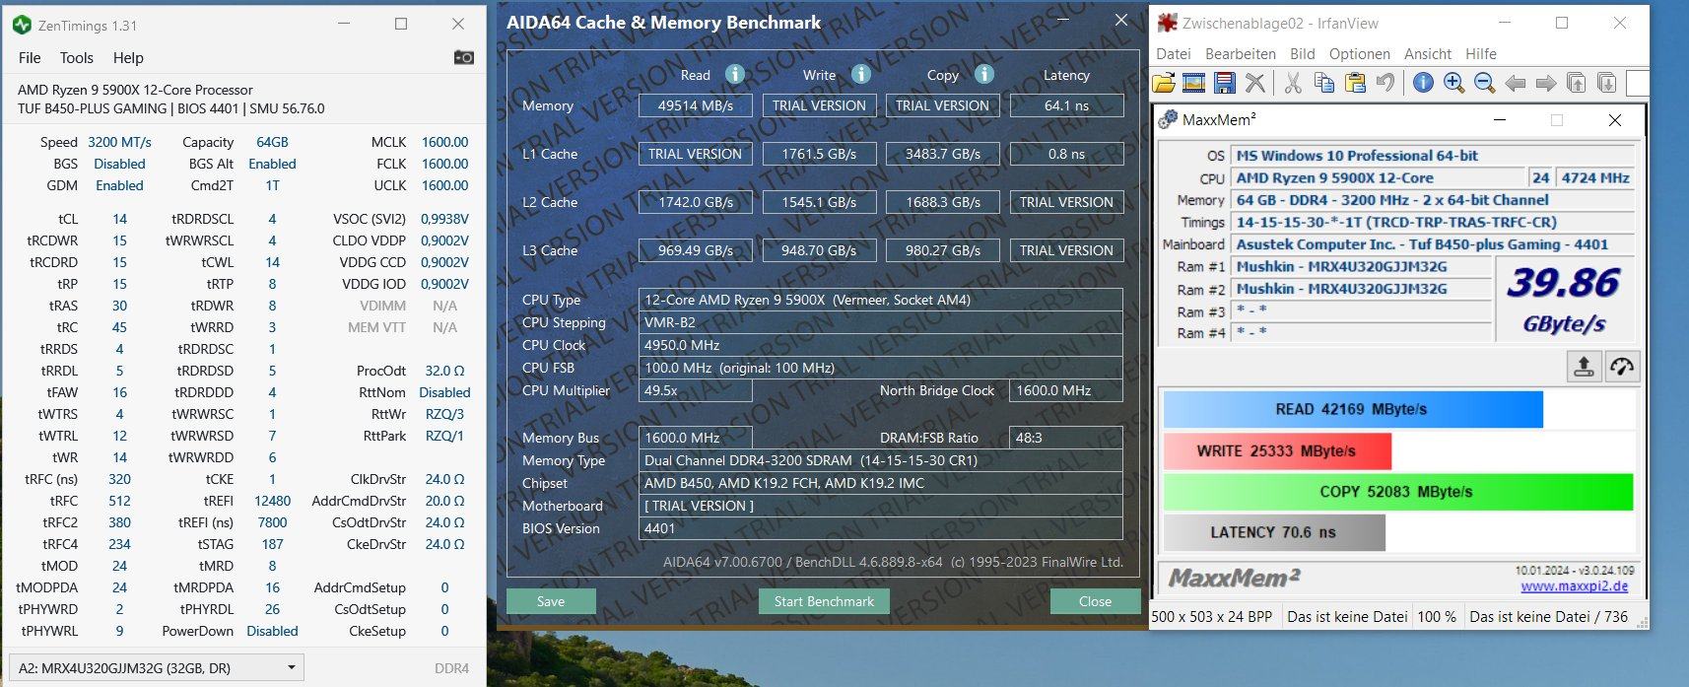Start the IrfanView slideshow icon
Screen dimensions: 1689x687
[x=1194, y=83]
